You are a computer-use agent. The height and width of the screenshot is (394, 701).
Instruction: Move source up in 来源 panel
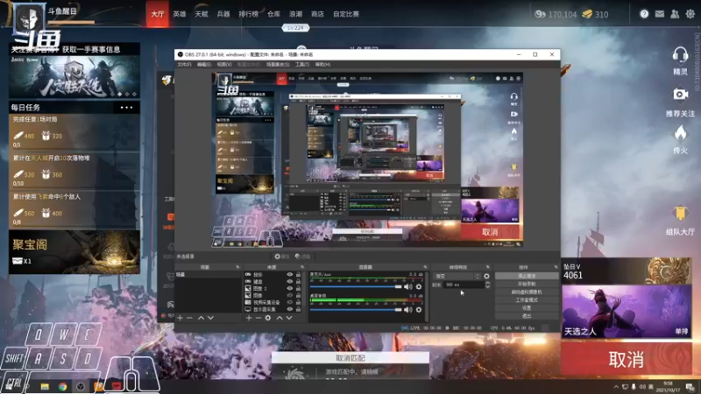click(279, 318)
